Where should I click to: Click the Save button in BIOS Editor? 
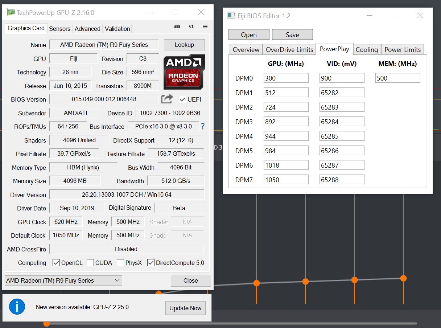coord(292,35)
